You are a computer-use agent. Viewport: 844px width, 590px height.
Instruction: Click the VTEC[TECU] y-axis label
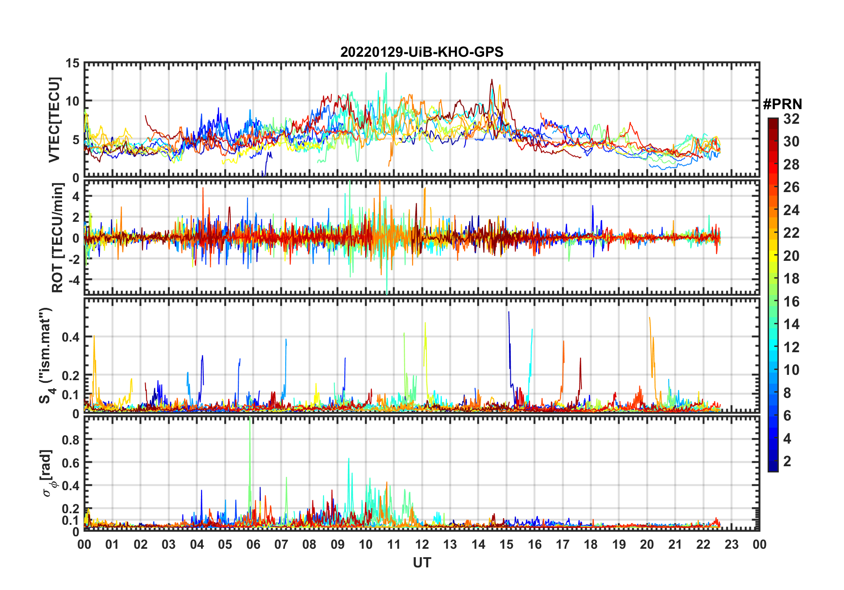[x=54, y=120]
